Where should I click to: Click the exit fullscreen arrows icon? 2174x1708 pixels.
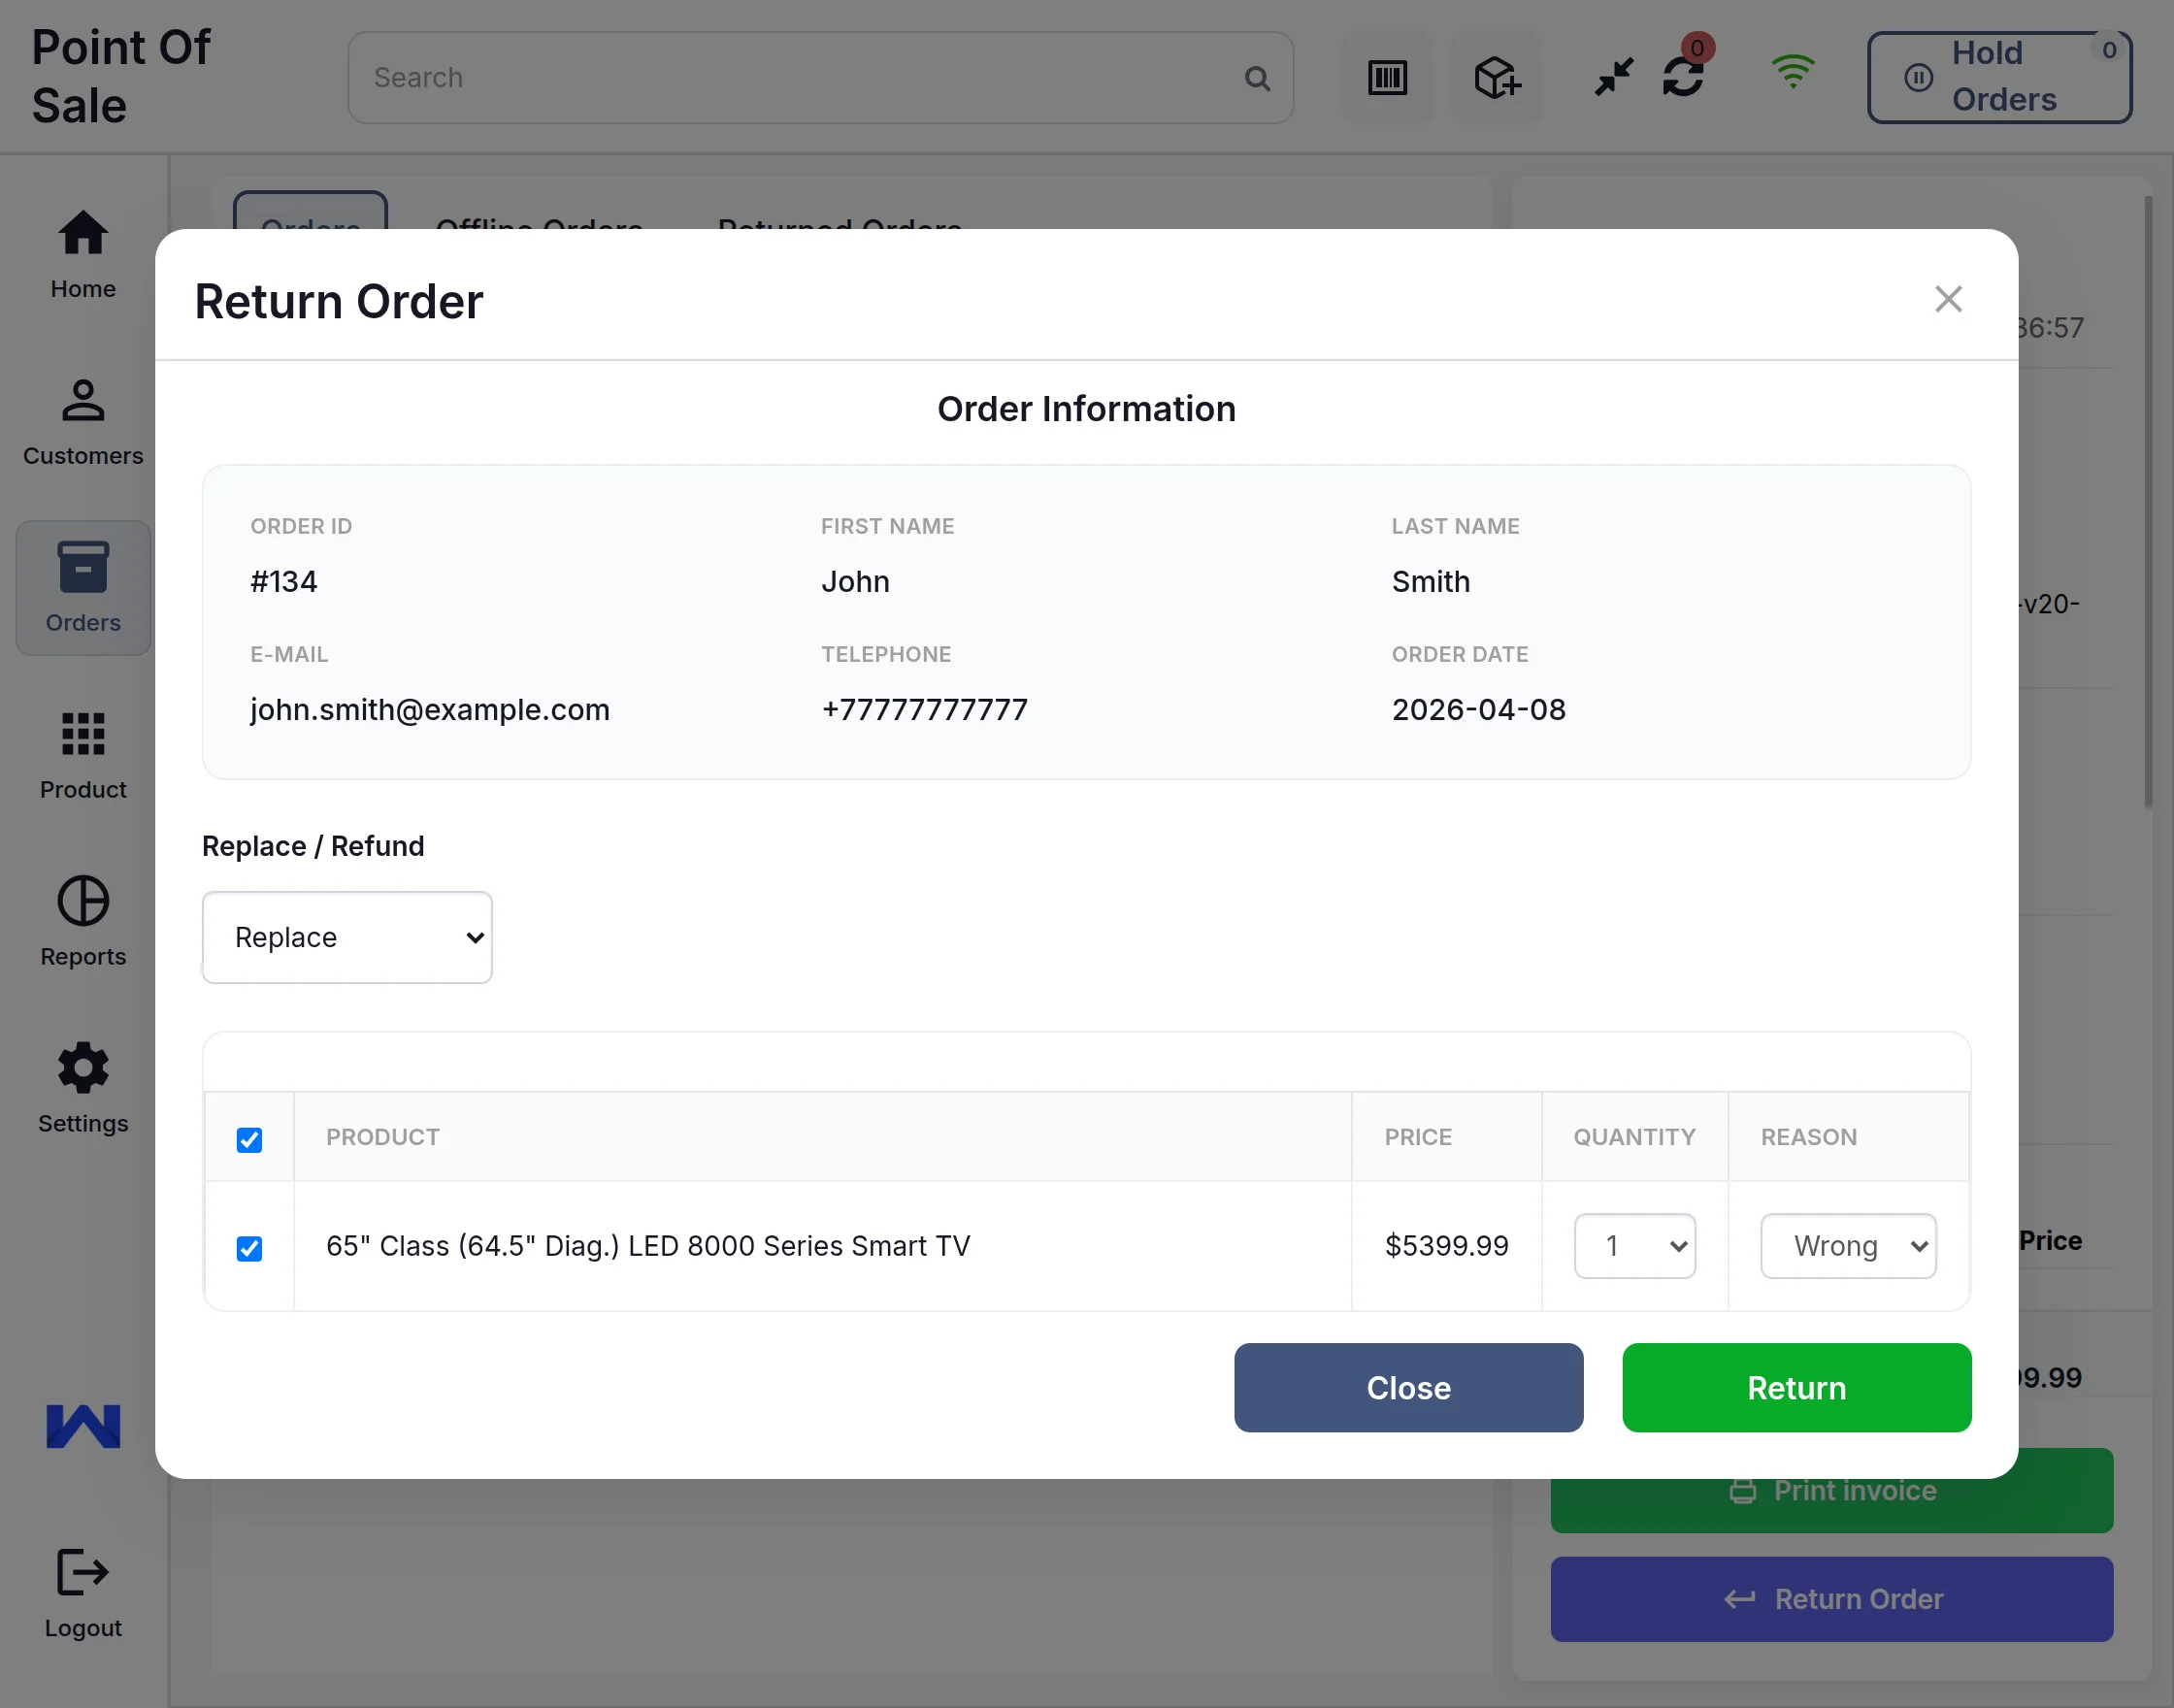click(1613, 77)
